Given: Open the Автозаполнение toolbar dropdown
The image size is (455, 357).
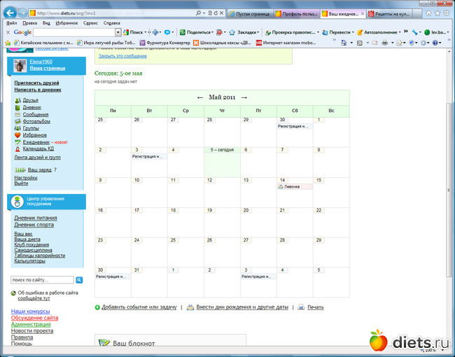Looking at the screenshot, I should 381,32.
